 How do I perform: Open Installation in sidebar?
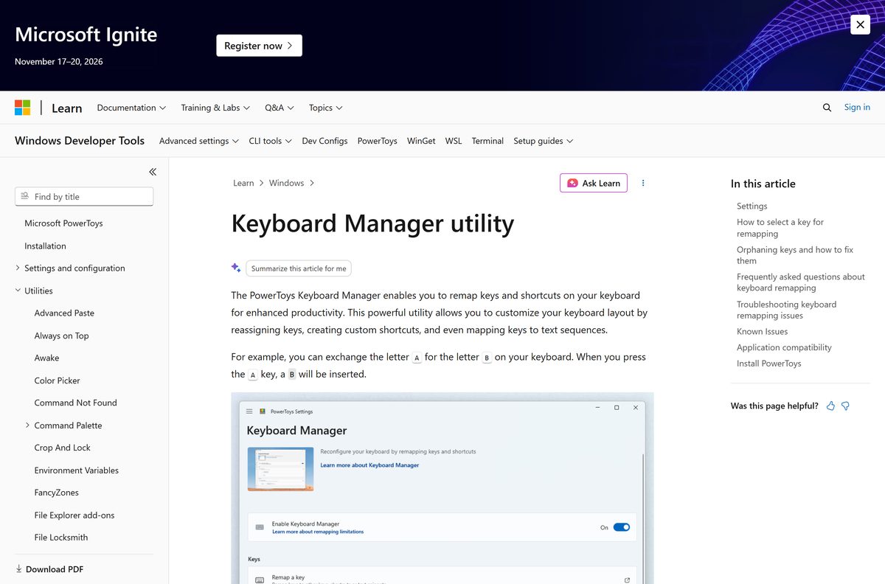(x=45, y=246)
